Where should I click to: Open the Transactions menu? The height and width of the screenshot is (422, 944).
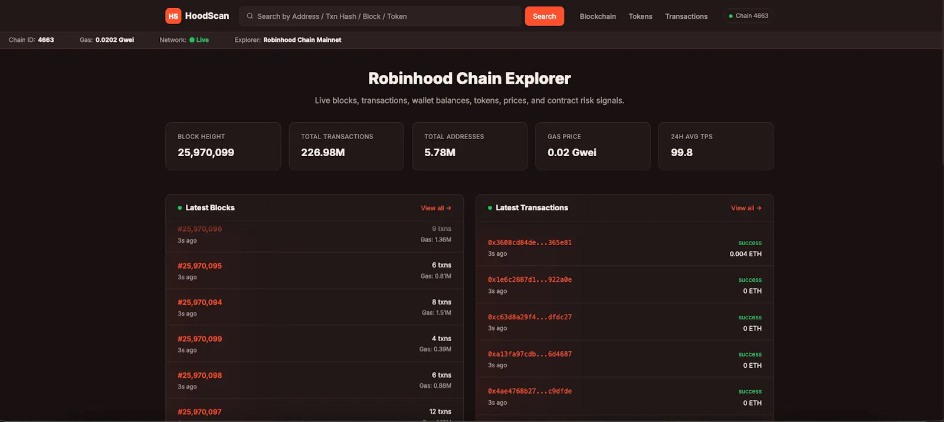686,17
